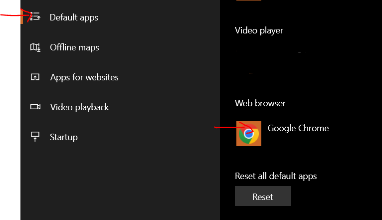Click the Video playback camera icon
This screenshot has height=220, width=382.
(x=35, y=107)
